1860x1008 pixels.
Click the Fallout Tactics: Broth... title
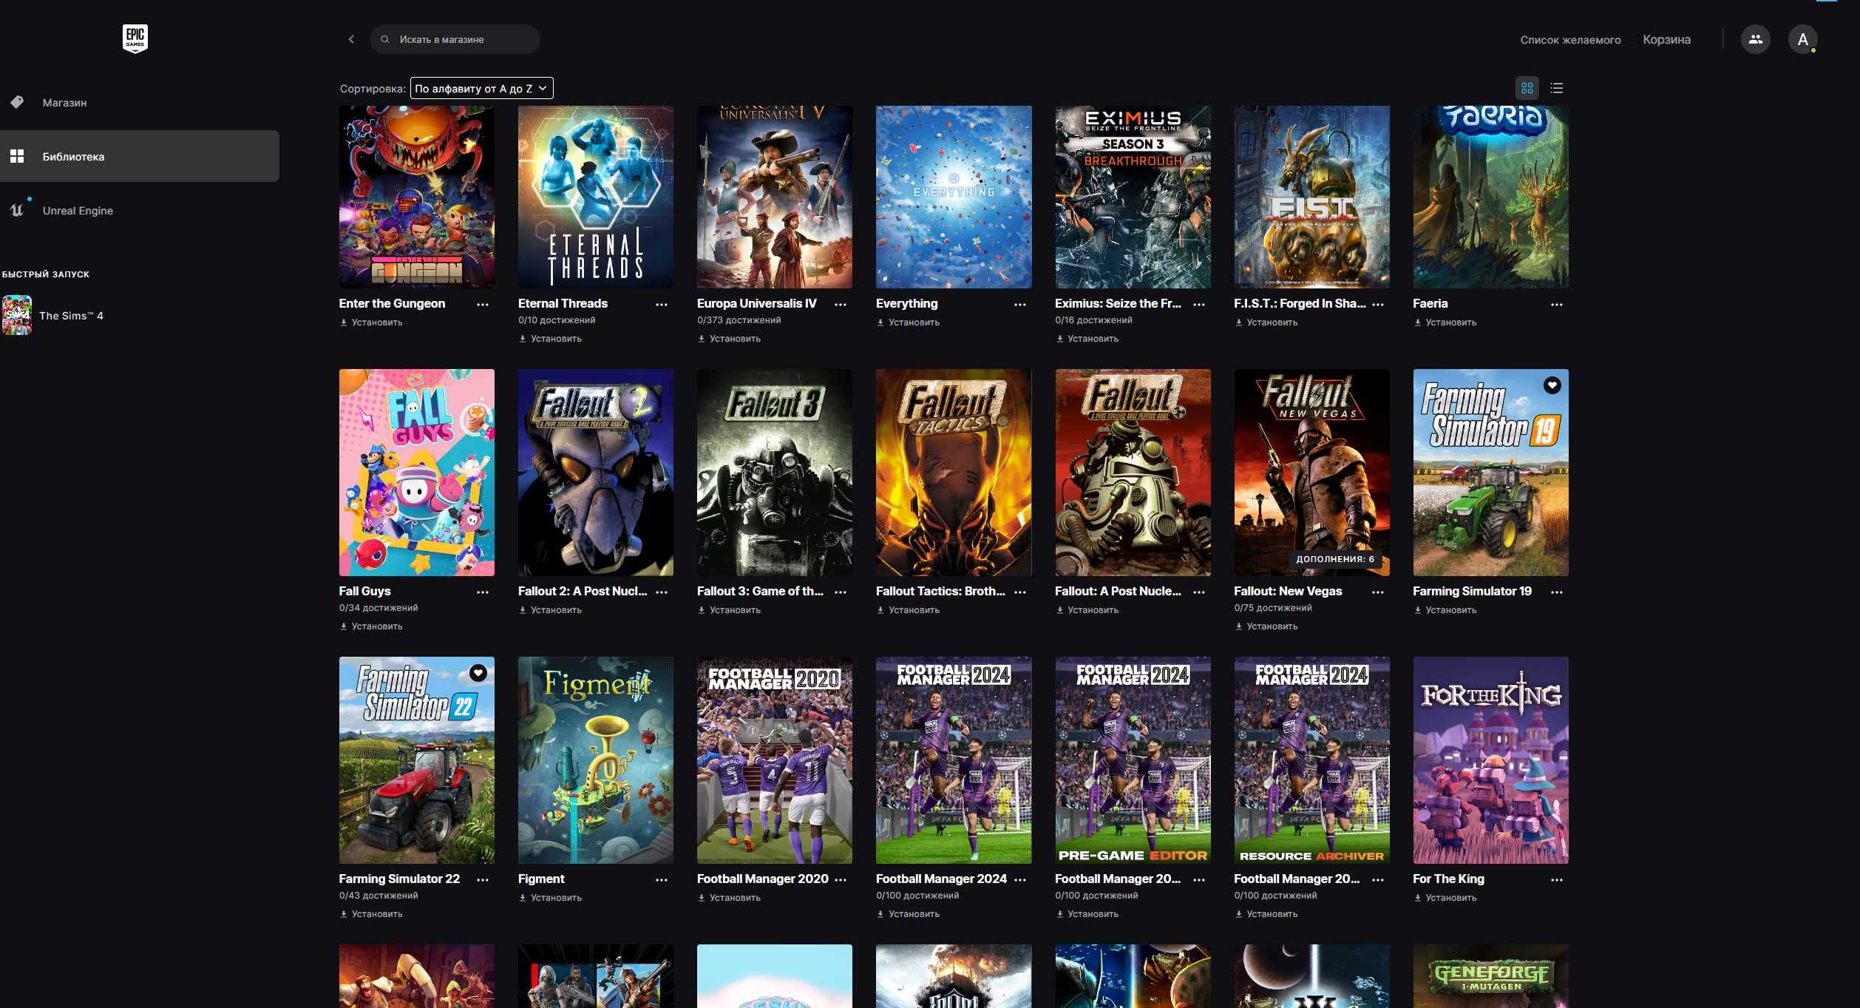[940, 591]
